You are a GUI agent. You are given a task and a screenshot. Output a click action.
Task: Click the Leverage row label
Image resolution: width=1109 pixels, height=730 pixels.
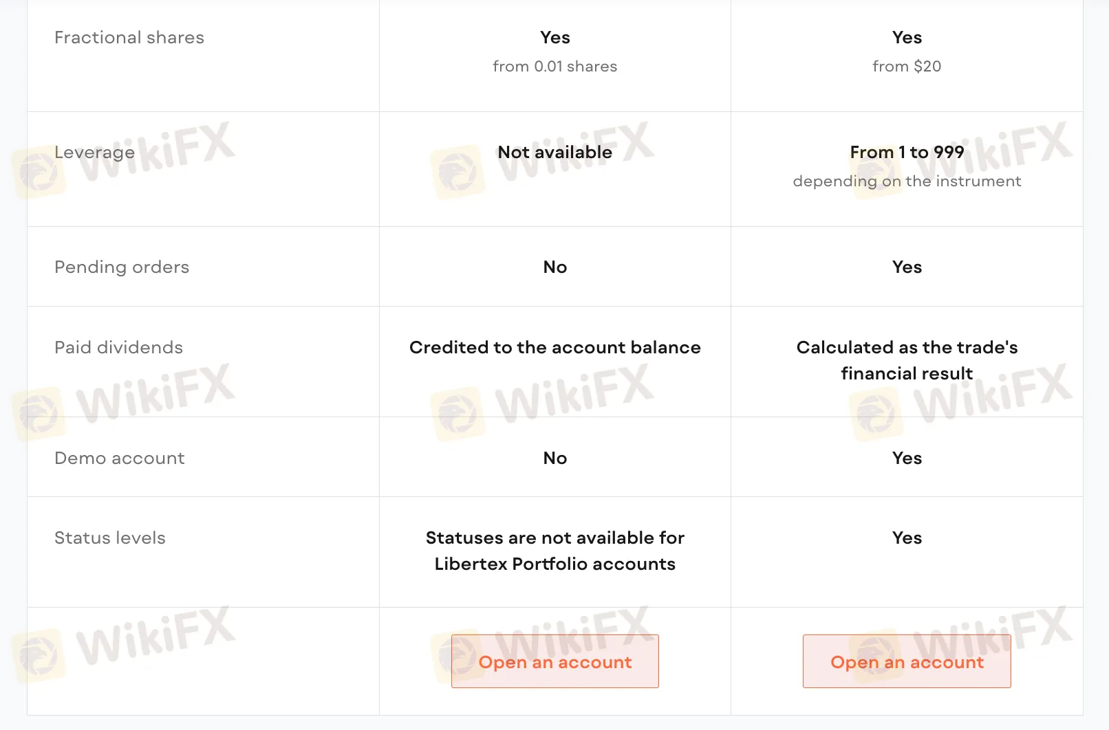(94, 152)
